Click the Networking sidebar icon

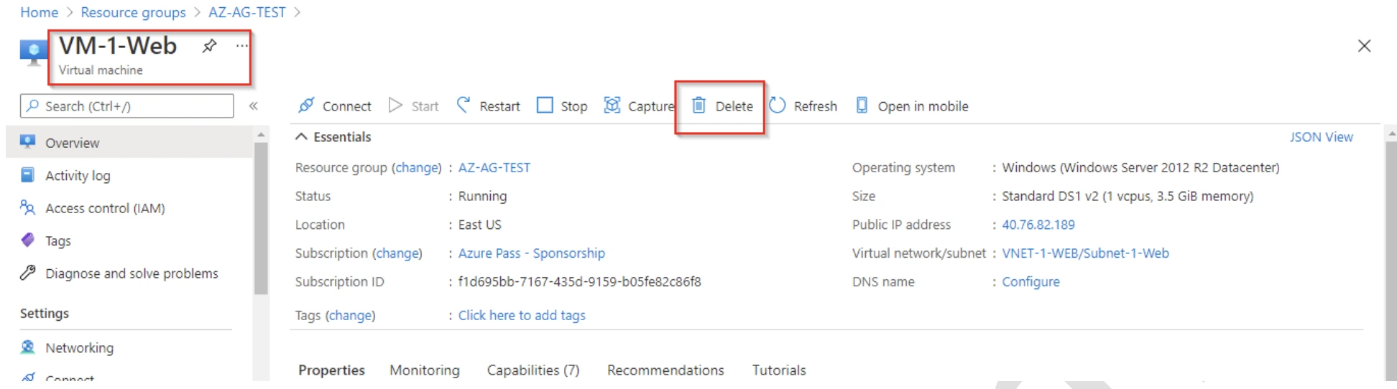(x=27, y=347)
